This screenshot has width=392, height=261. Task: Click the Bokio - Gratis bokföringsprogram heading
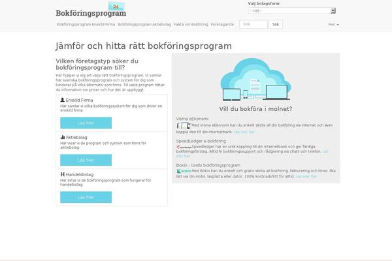[x=208, y=165]
